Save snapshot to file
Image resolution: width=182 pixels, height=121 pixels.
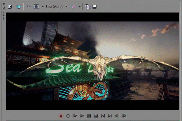coord(94,7)
